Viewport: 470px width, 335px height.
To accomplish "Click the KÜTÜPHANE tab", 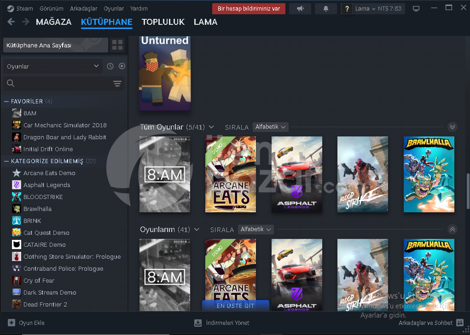I will (x=107, y=22).
